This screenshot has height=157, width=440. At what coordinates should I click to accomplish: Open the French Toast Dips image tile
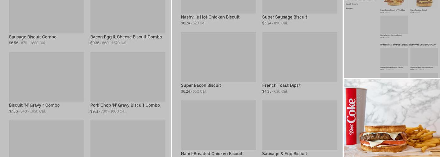point(300,57)
